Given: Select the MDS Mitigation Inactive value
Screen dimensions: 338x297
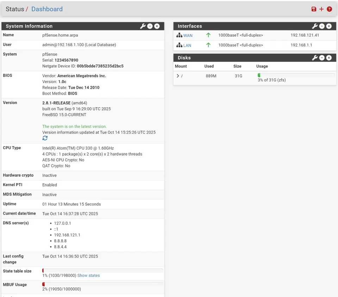Looking at the screenshot, I should pos(49,195).
